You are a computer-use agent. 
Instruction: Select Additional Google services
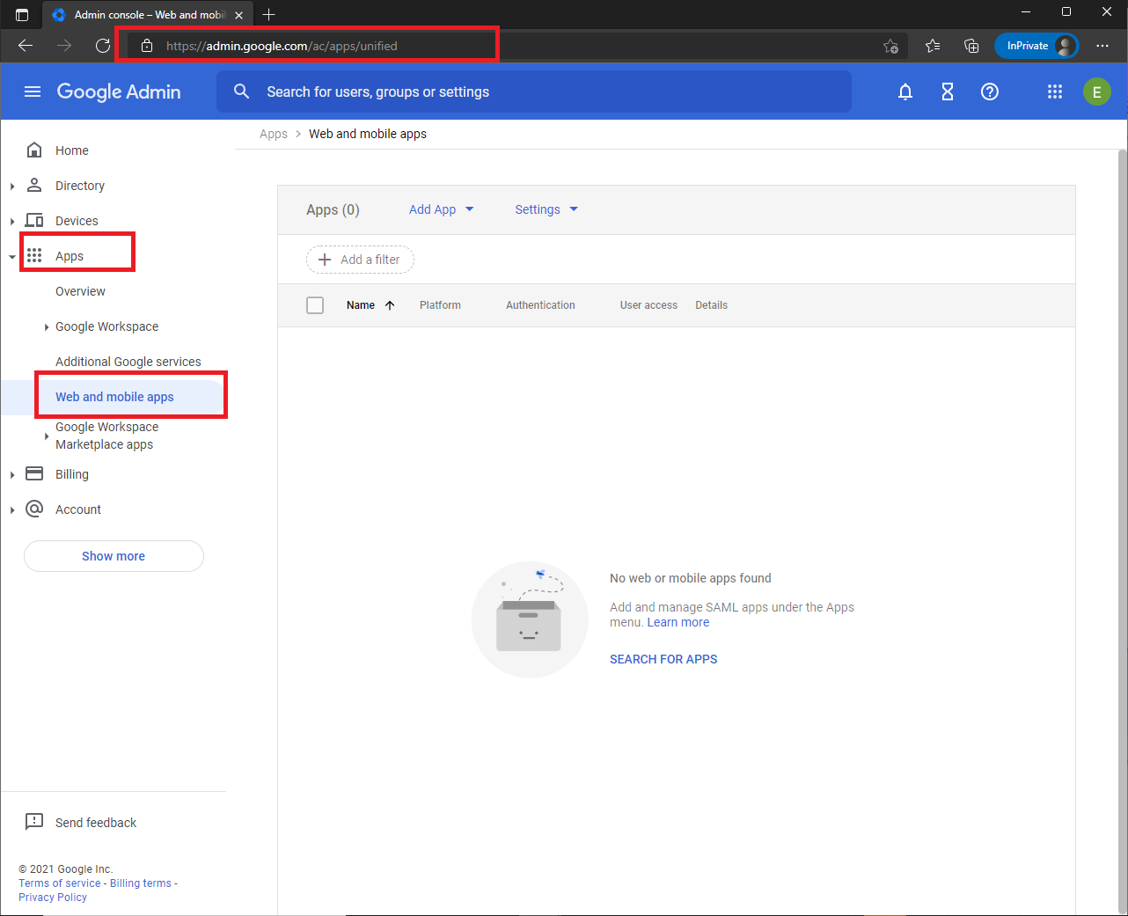click(128, 362)
